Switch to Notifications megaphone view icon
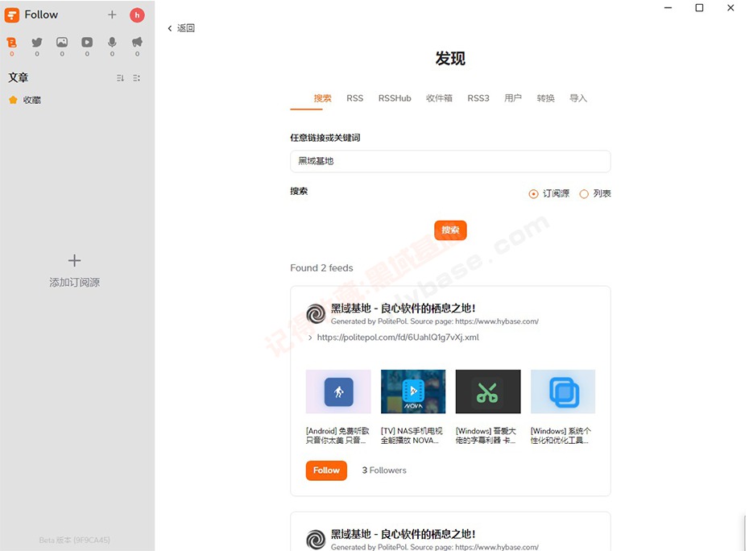749x551 pixels. [137, 43]
